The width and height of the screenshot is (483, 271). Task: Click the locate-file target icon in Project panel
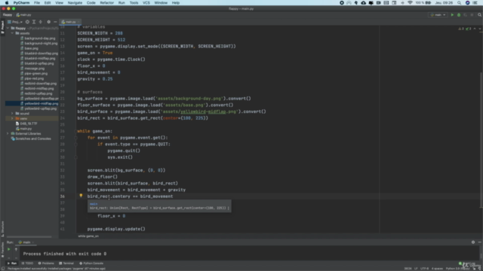[x=27, y=22]
